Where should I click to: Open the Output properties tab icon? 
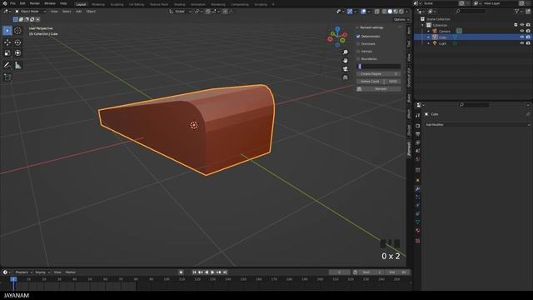pyautogui.click(x=417, y=134)
